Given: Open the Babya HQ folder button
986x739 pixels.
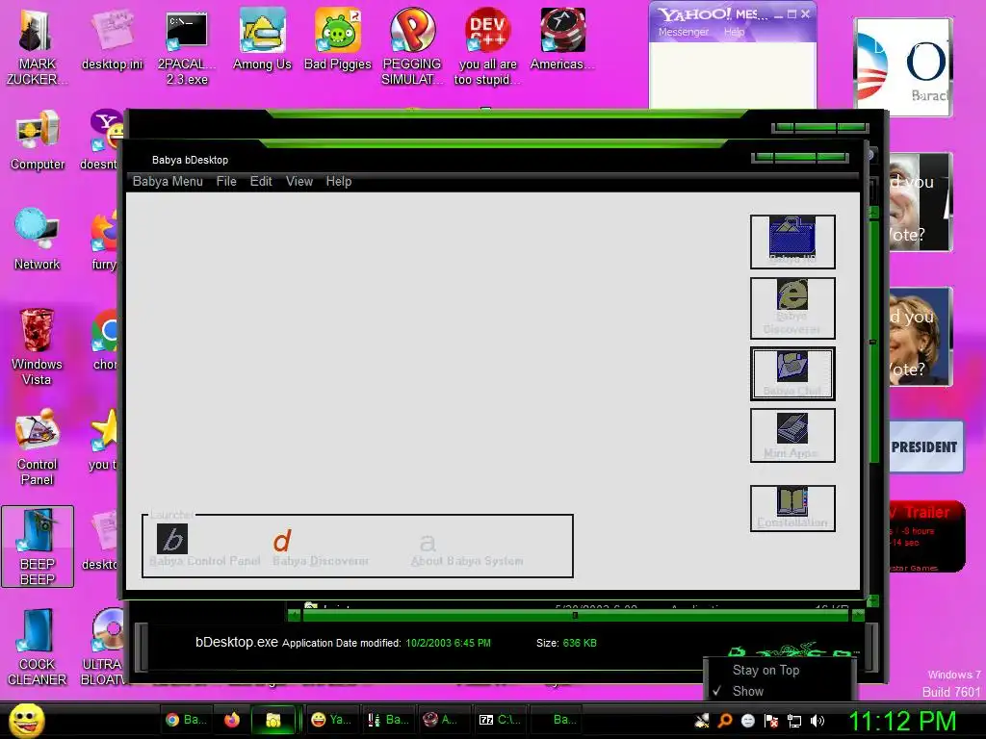Looking at the screenshot, I should (792, 242).
